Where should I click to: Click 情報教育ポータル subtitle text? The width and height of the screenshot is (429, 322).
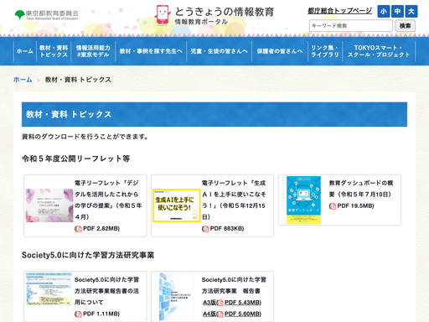(x=201, y=22)
